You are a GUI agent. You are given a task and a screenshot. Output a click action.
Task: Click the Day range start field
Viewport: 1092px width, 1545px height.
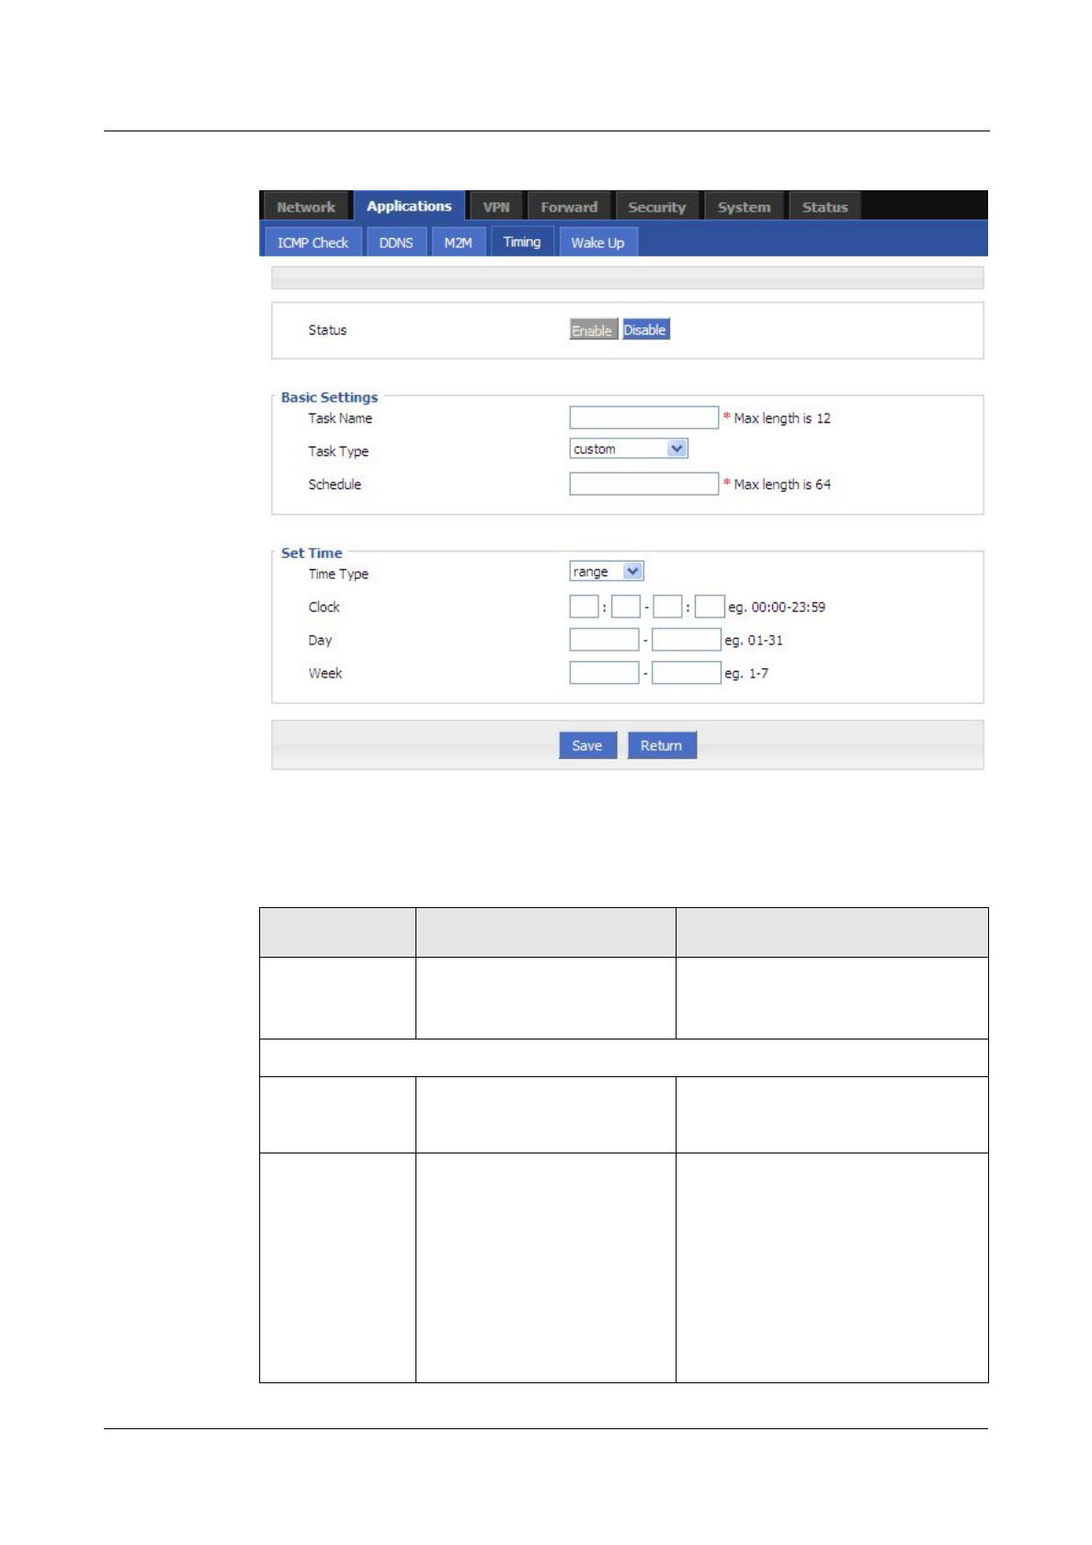tap(604, 640)
